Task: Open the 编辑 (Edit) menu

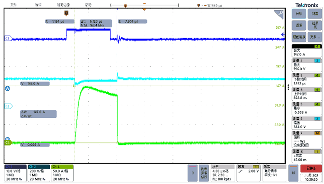Action: click(38, 5)
